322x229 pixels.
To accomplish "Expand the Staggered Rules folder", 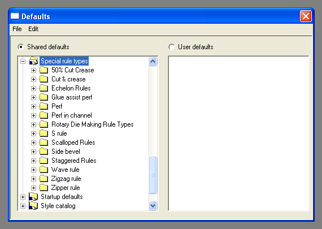I will coord(33,161).
